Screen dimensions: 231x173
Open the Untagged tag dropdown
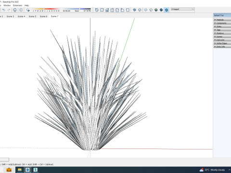pyautogui.click(x=182, y=9)
